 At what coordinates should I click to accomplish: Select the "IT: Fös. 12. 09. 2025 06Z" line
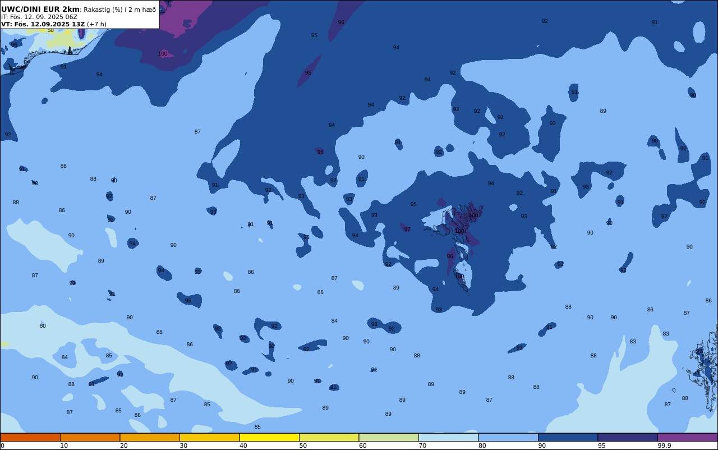pyautogui.click(x=39, y=17)
